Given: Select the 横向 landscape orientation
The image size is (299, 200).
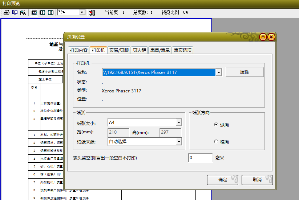Looking at the screenshot, I should [x=216, y=142].
